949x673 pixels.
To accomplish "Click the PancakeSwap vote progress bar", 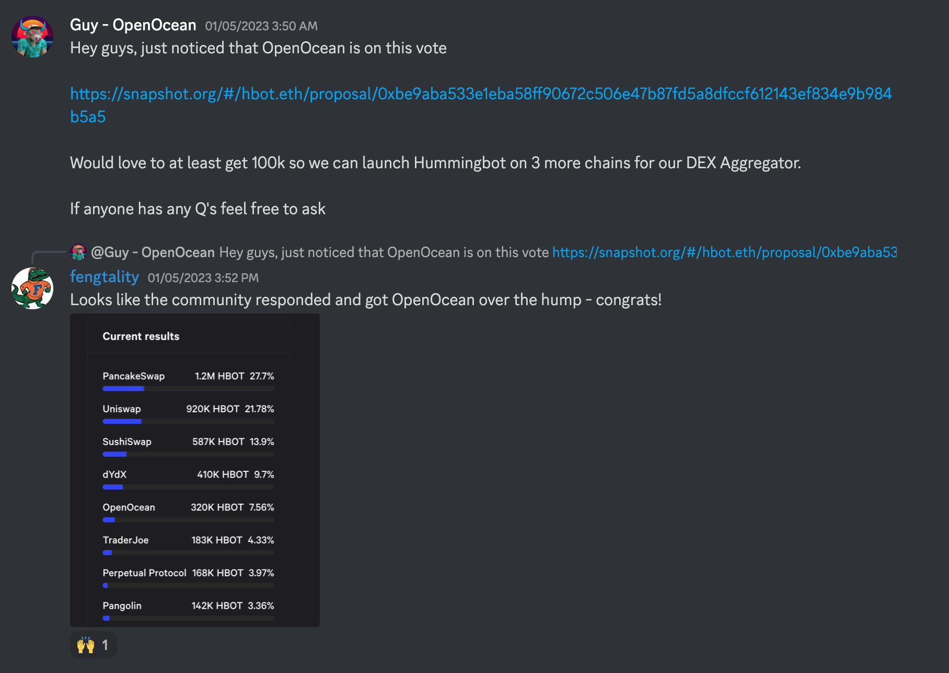I will [188, 389].
